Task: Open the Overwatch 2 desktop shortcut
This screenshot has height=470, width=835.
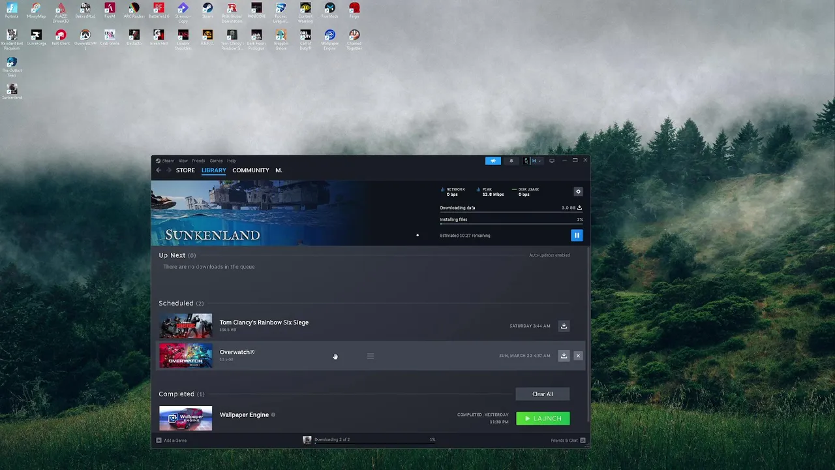Action: (85, 39)
